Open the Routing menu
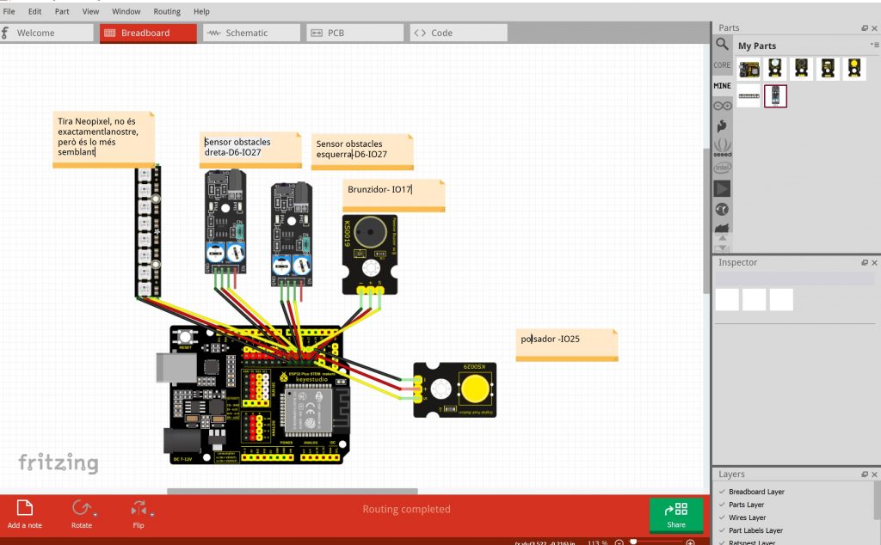This screenshot has width=881, height=545. tap(167, 11)
